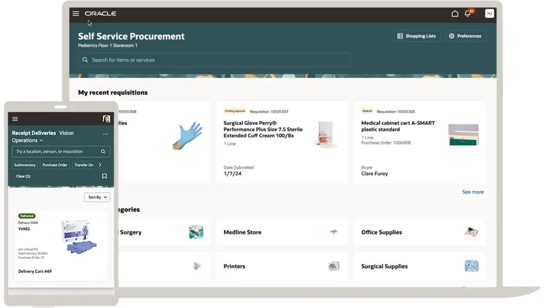The width and height of the screenshot is (548, 308).
Task: Expand the Vision Operations organization dropdown
Action: click(x=41, y=141)
